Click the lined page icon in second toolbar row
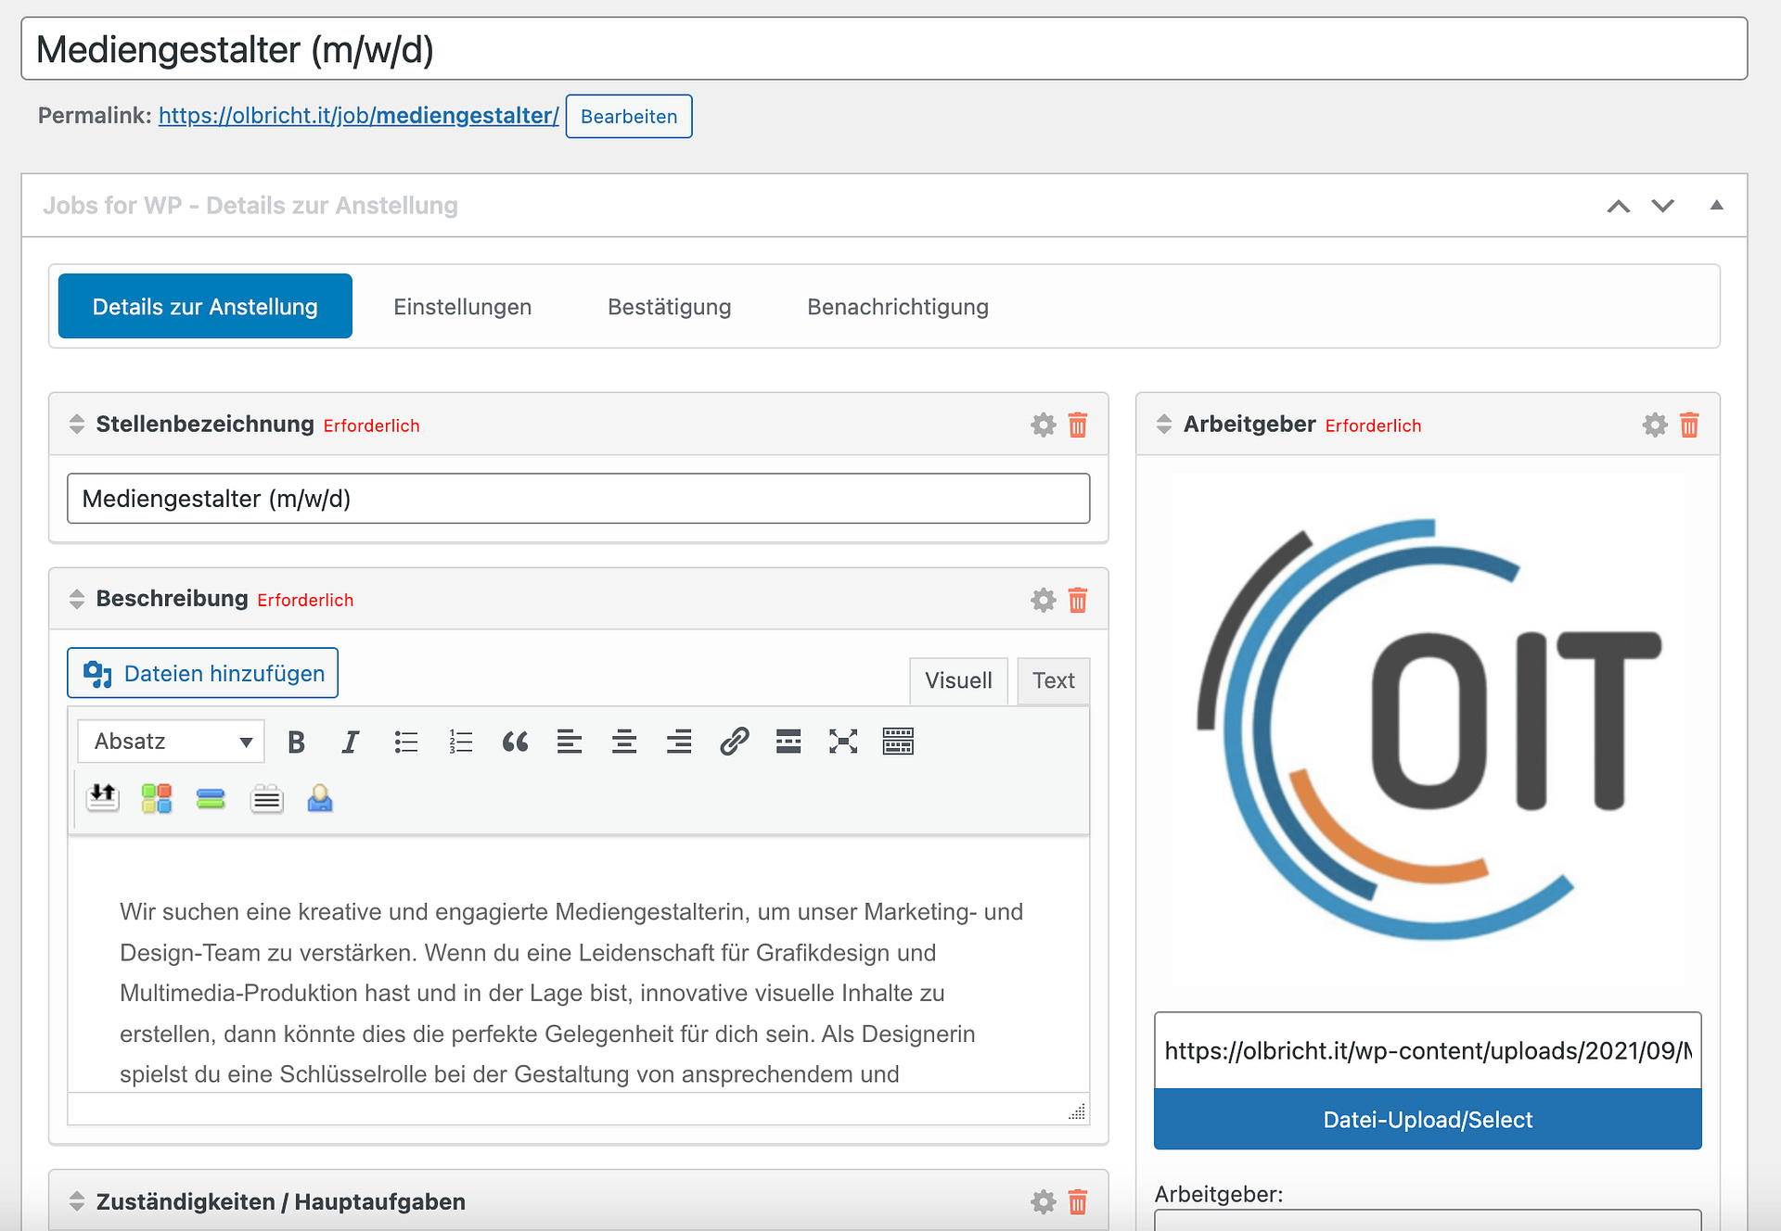This screenshot has height=1231, width=1781. [x=266, y=798]
